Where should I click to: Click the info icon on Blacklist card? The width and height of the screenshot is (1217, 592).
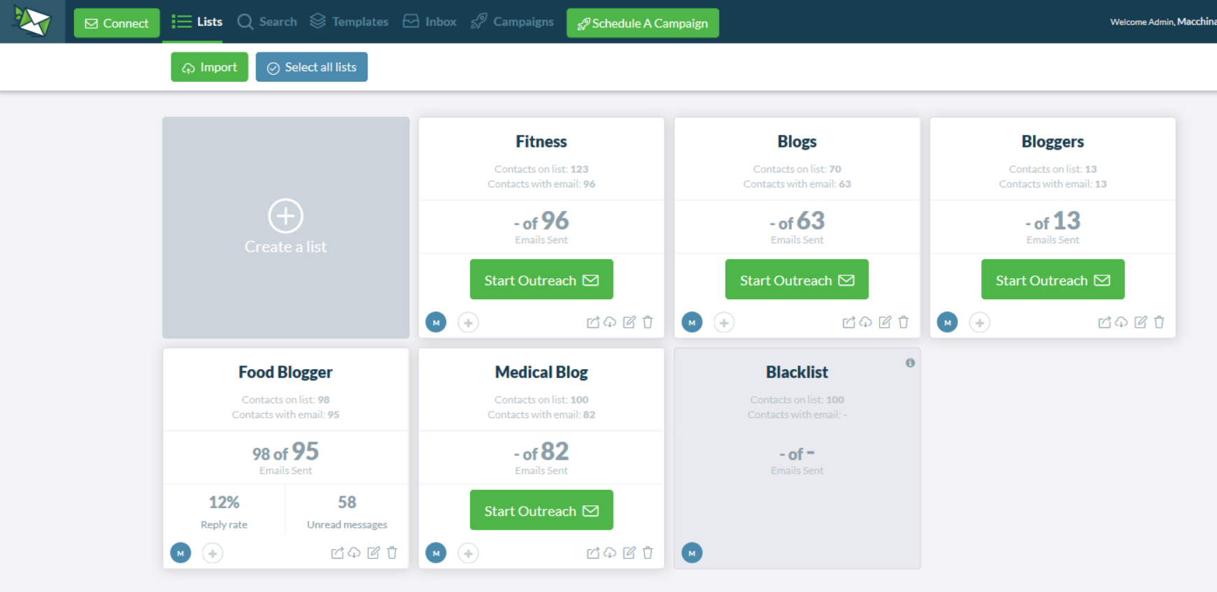(x=910, y=363)
